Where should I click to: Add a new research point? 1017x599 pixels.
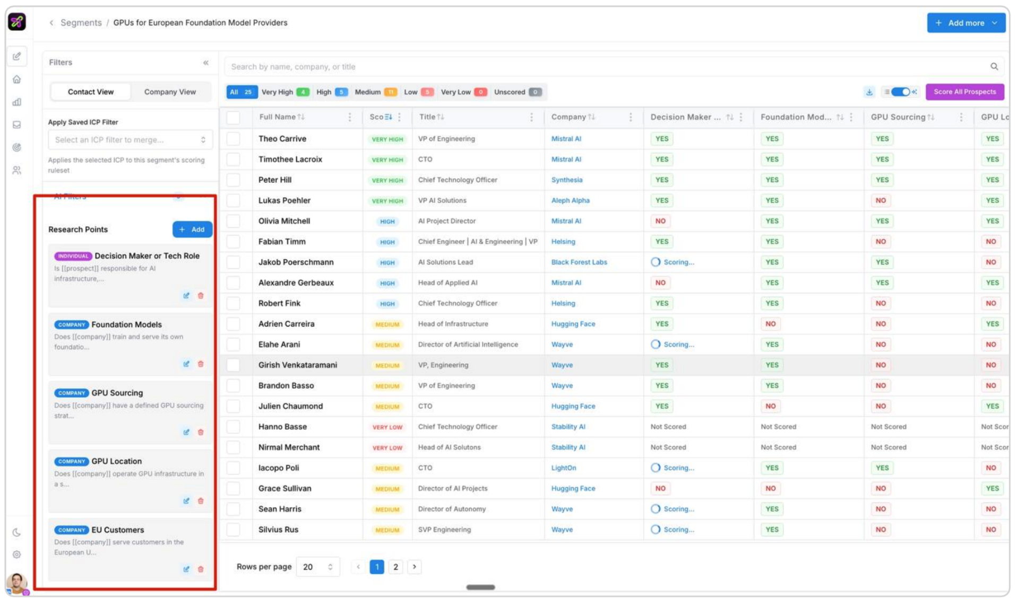192,230
